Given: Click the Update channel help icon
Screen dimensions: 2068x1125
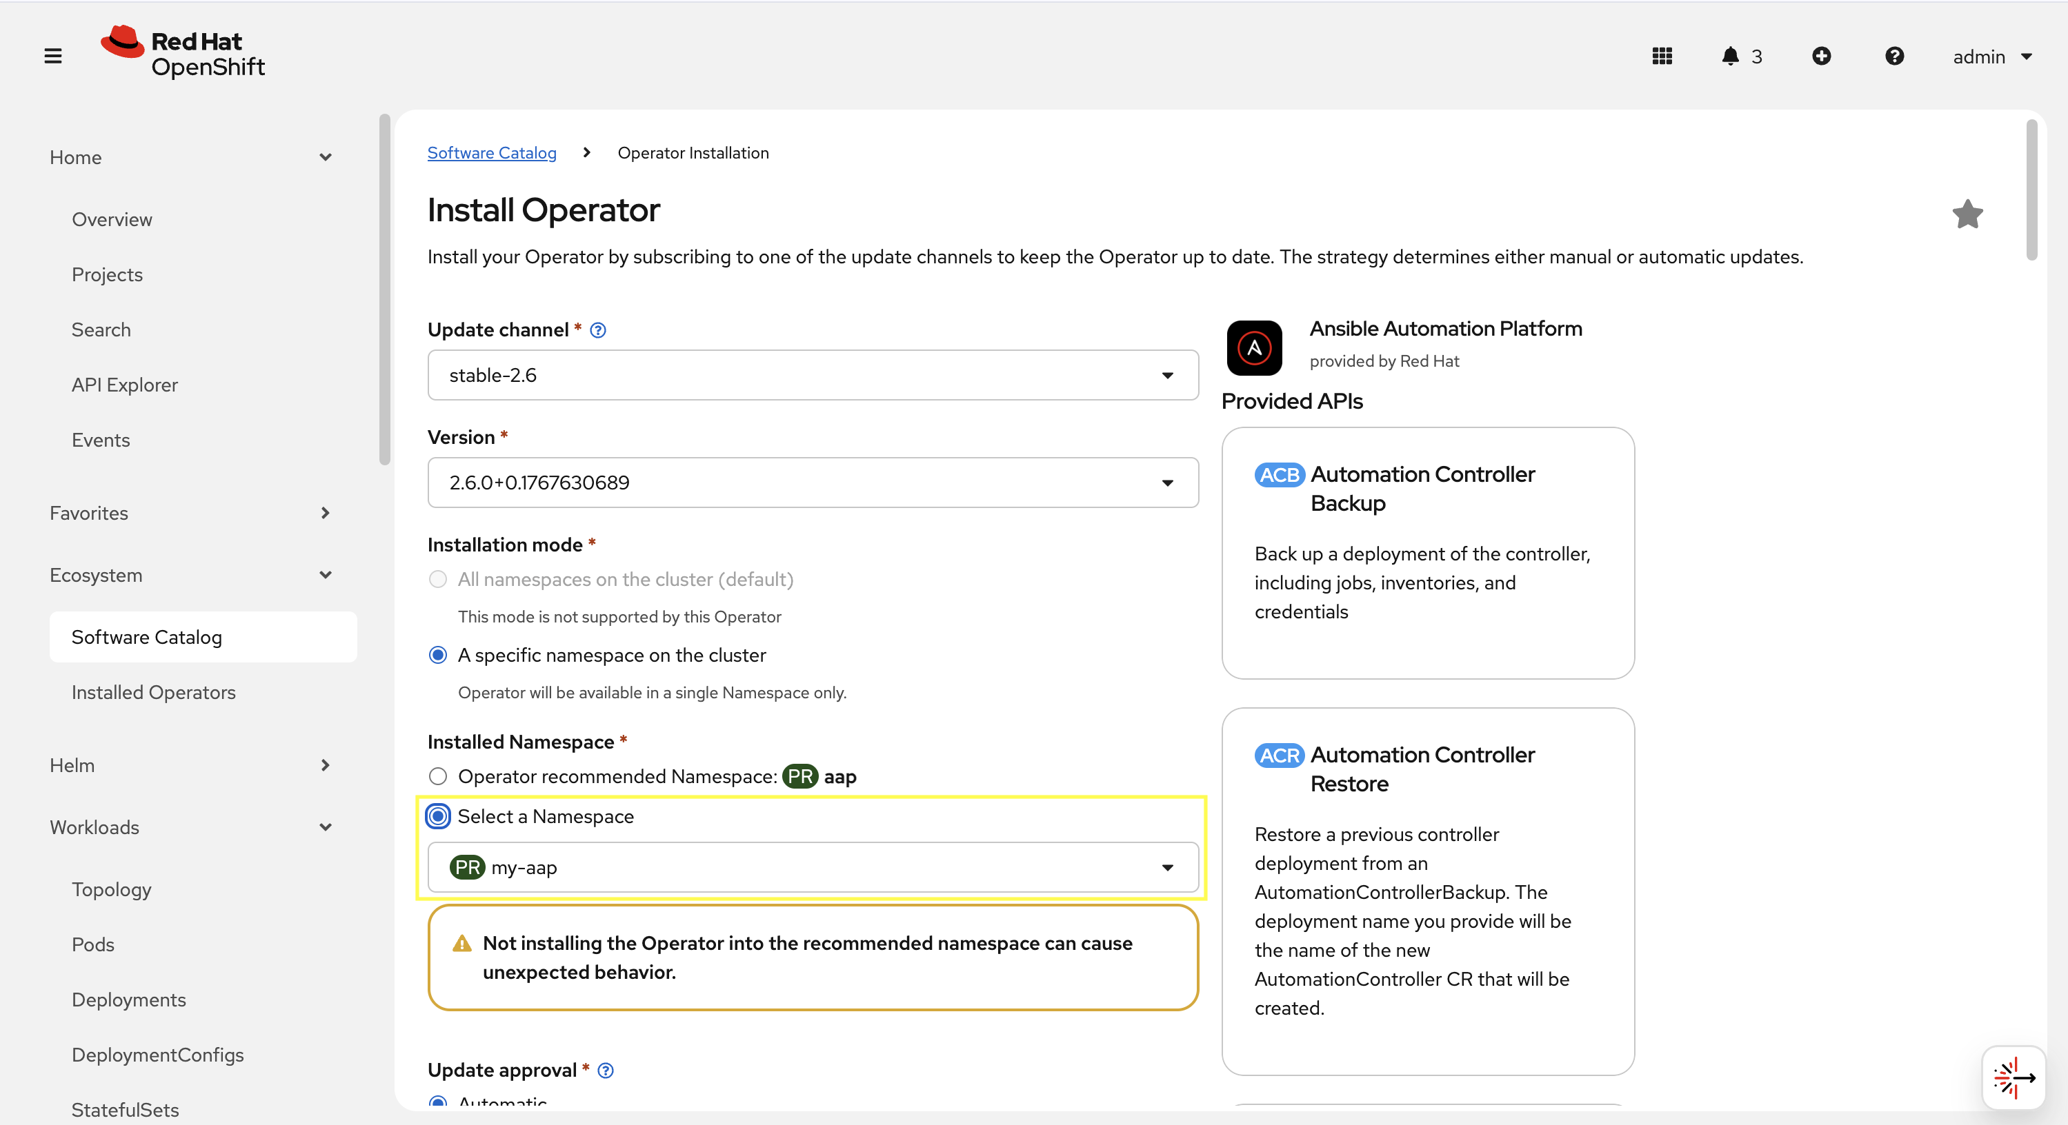Looking at the screenshot, I should click(x=597, y=330).
